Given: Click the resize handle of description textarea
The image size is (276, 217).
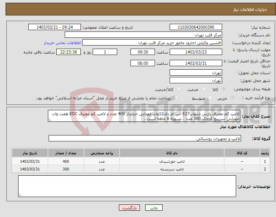Looking at the screenshot, I should click(x=50, y=120).
